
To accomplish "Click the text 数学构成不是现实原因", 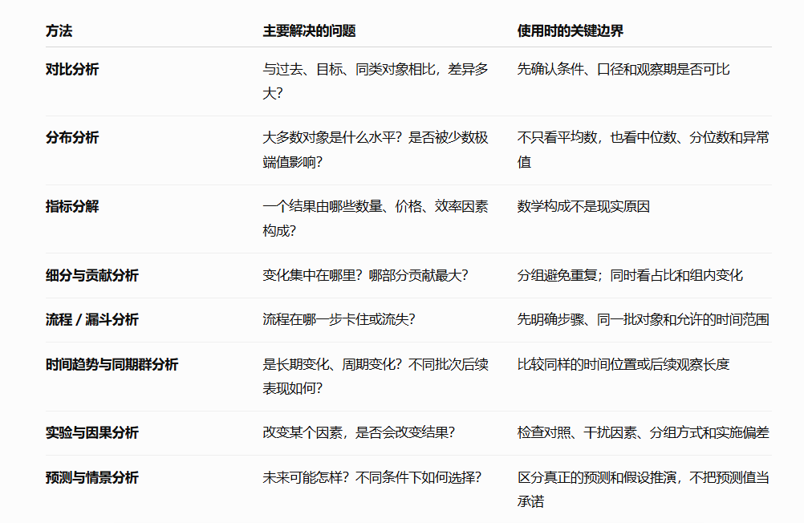I will [583, 206].
